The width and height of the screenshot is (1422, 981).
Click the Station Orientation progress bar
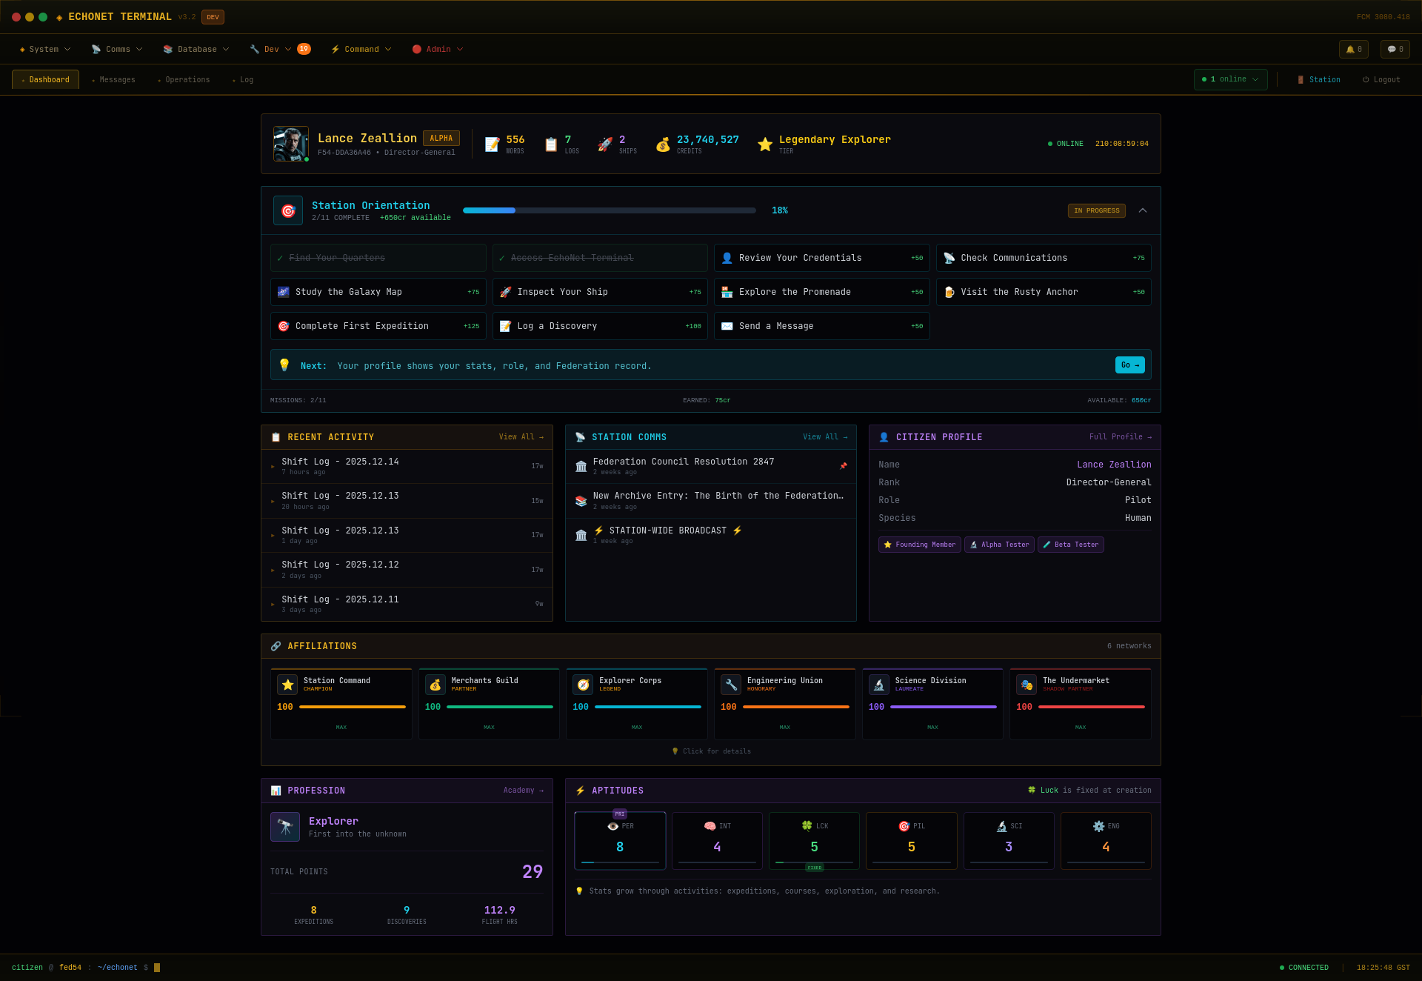[609, 210]
